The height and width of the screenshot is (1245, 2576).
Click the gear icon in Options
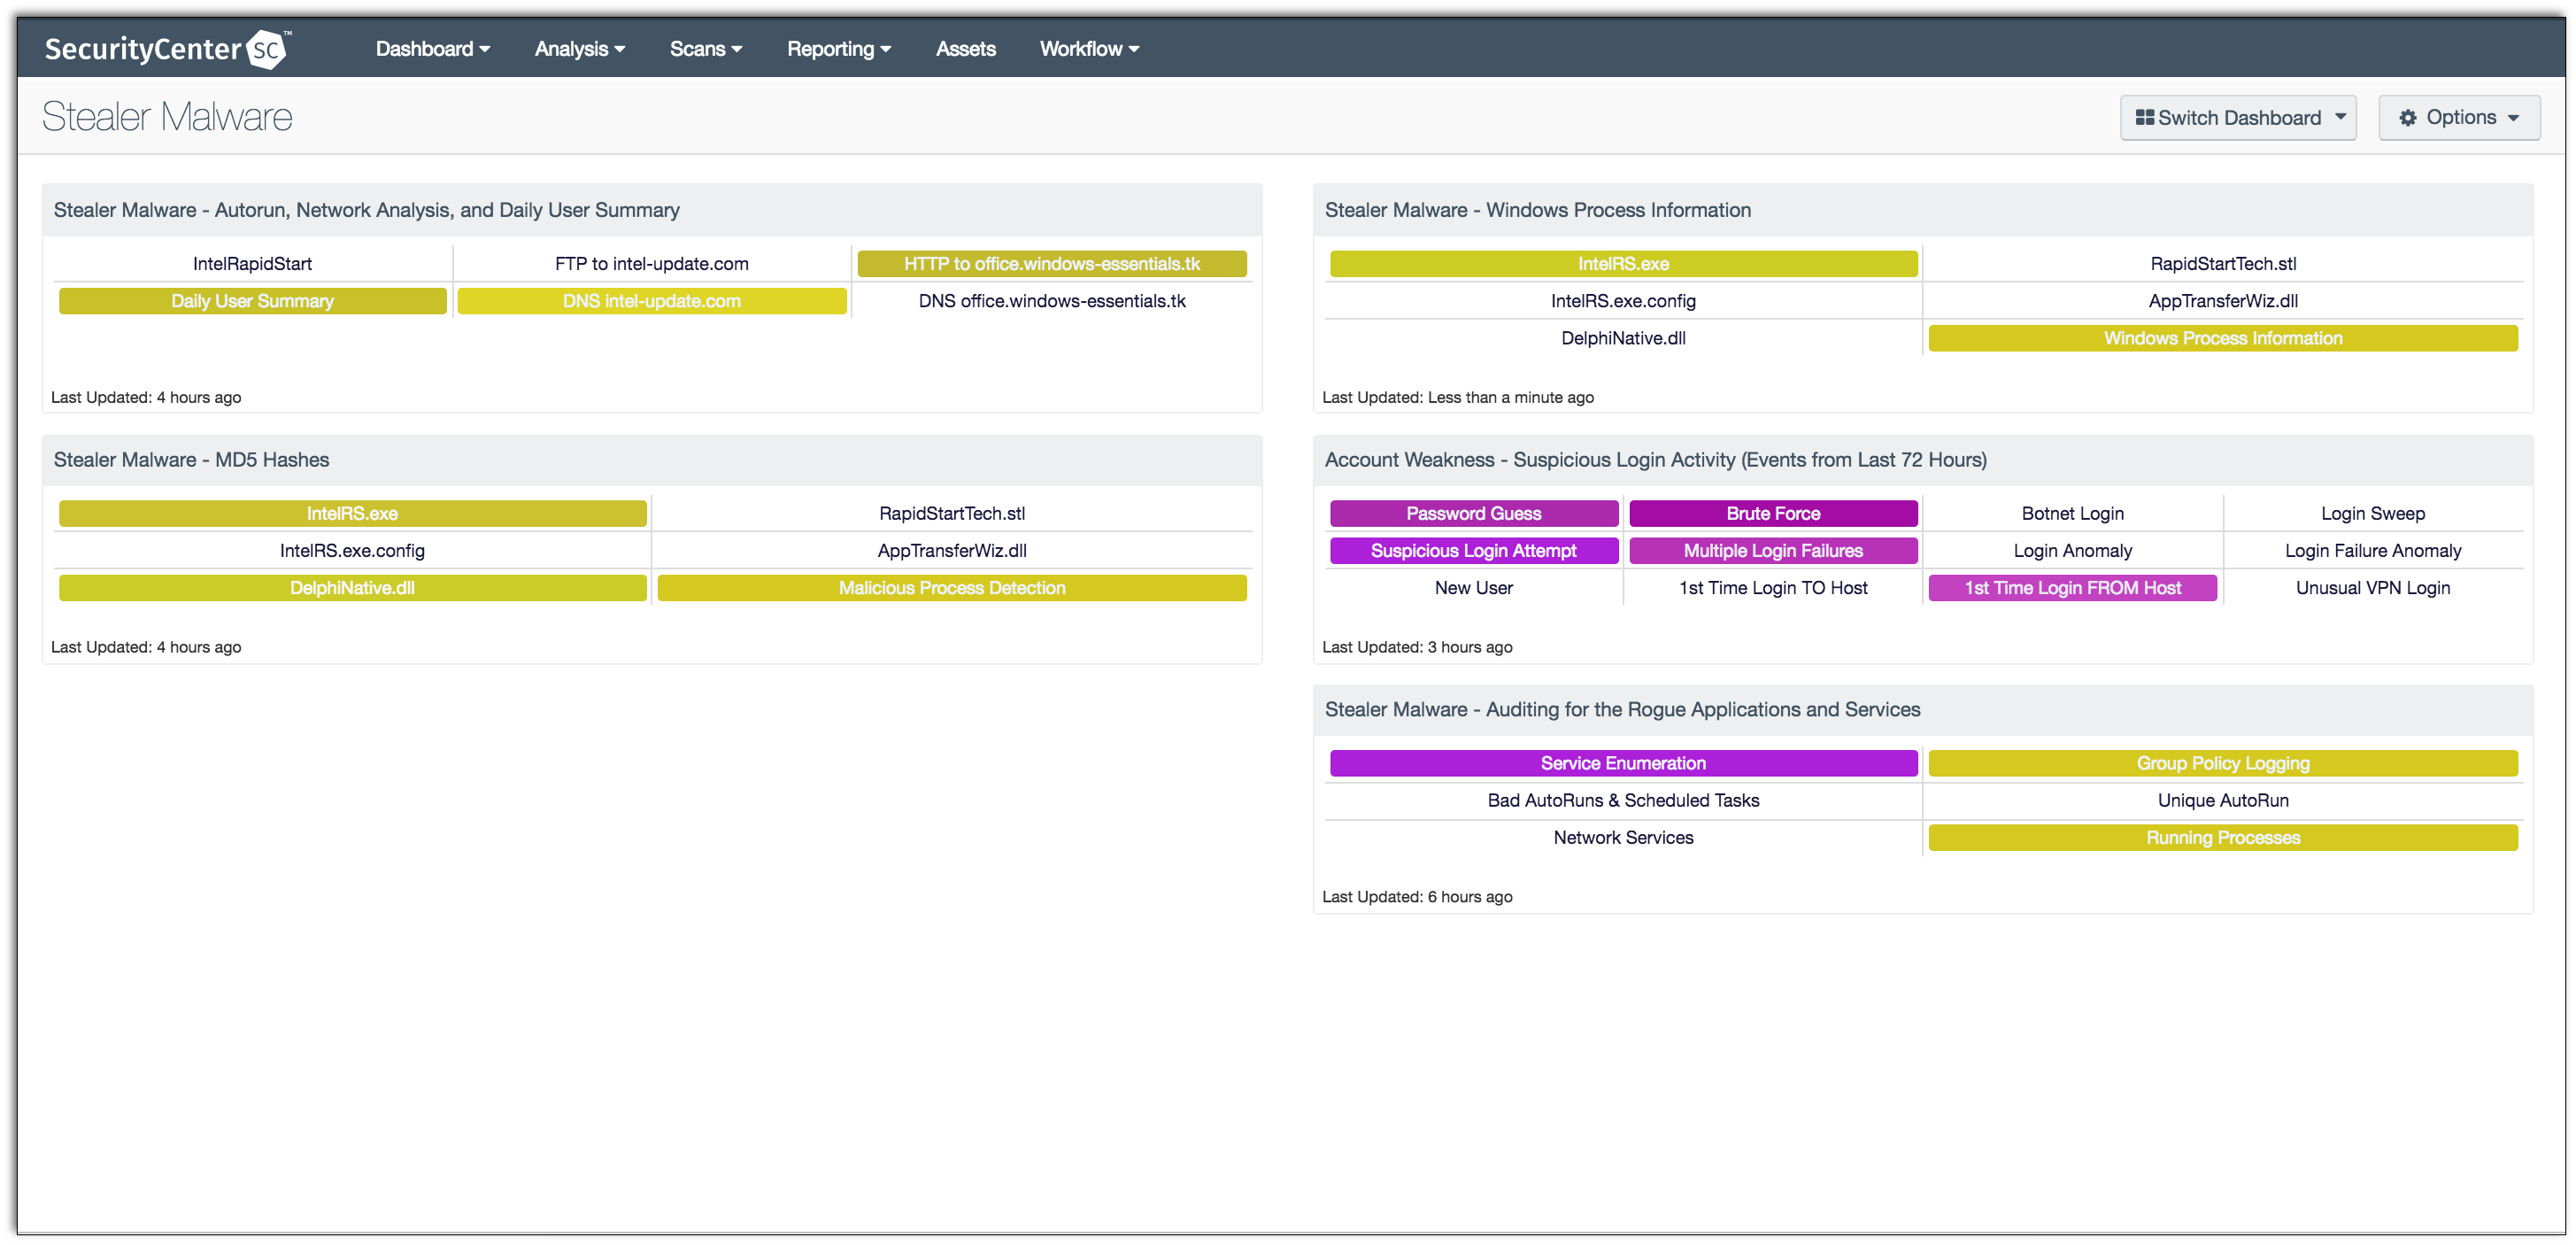click(x=2408, y=118)
